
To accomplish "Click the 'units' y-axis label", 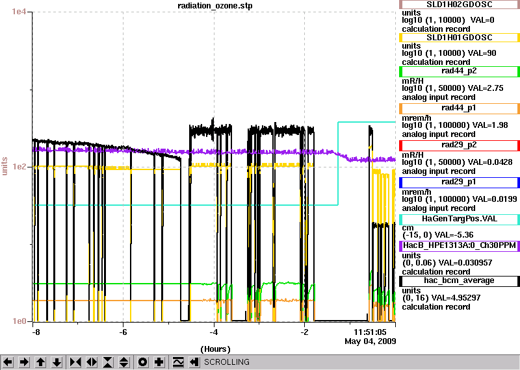I will (x=5, y=166).
